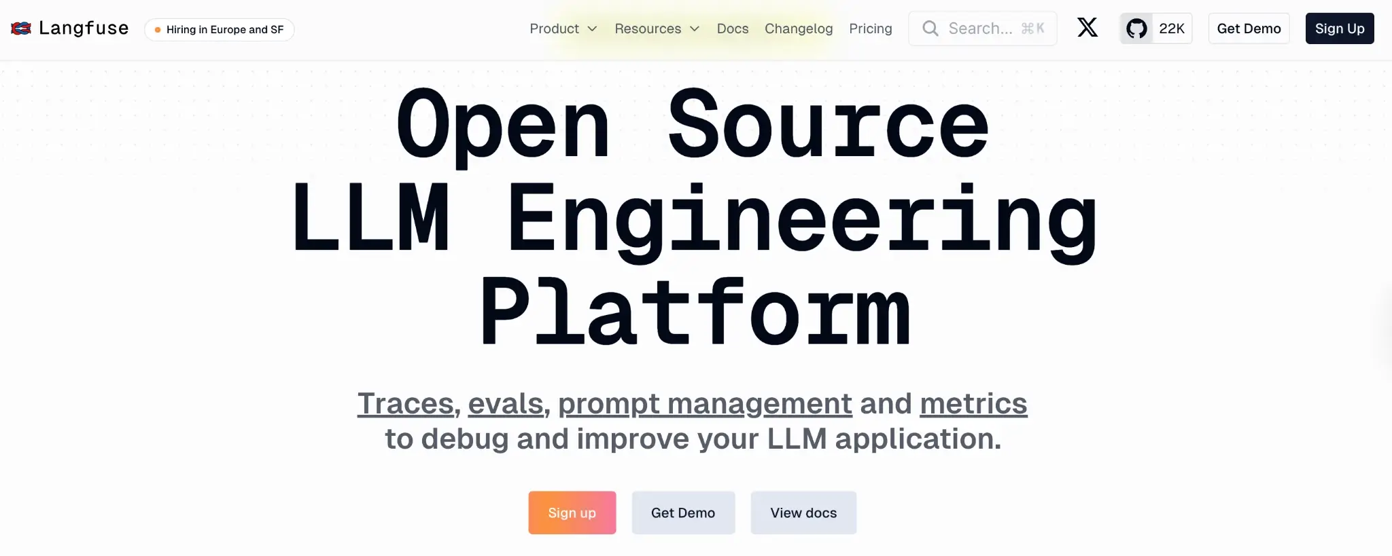This screenshot has width=1392, height=556.
Task: Click the gradient Sign up button
Action: pyautogui.click(x=572, y=513)
